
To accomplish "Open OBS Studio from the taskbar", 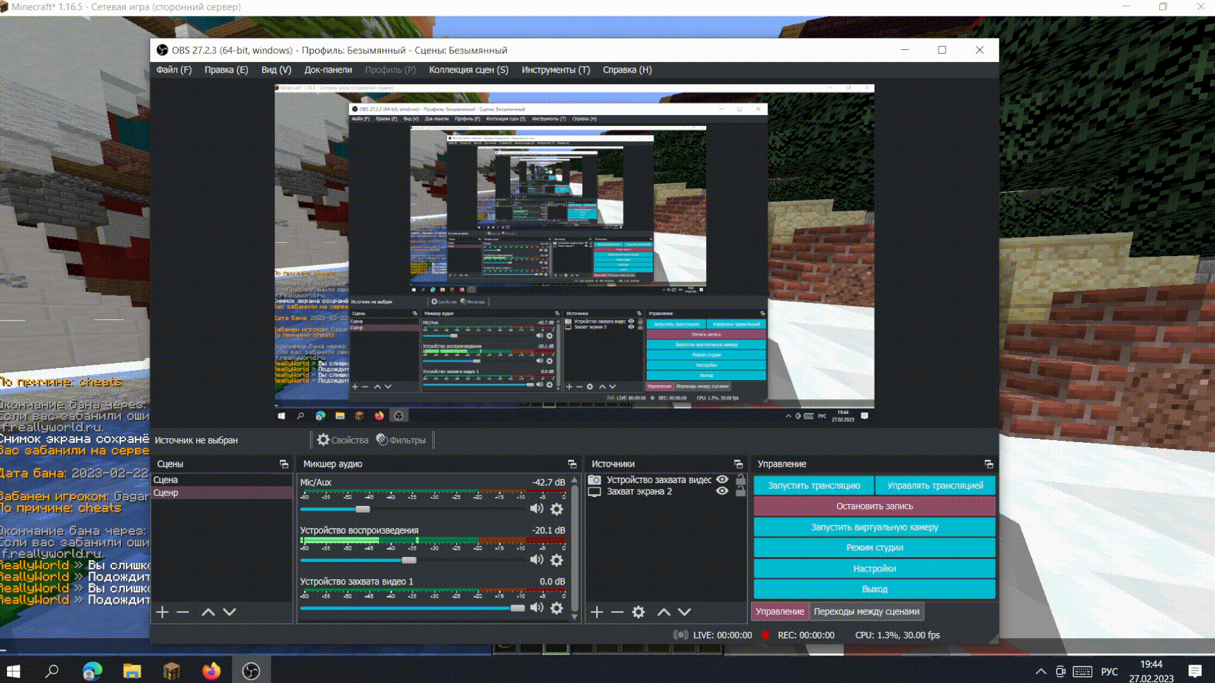I will coord(251,671).
